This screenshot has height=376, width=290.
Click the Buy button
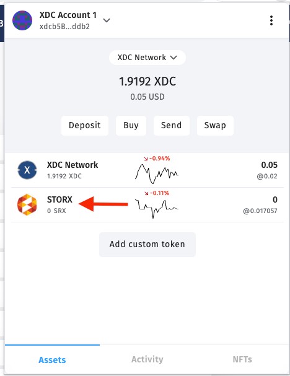click(x=131, y=125)
